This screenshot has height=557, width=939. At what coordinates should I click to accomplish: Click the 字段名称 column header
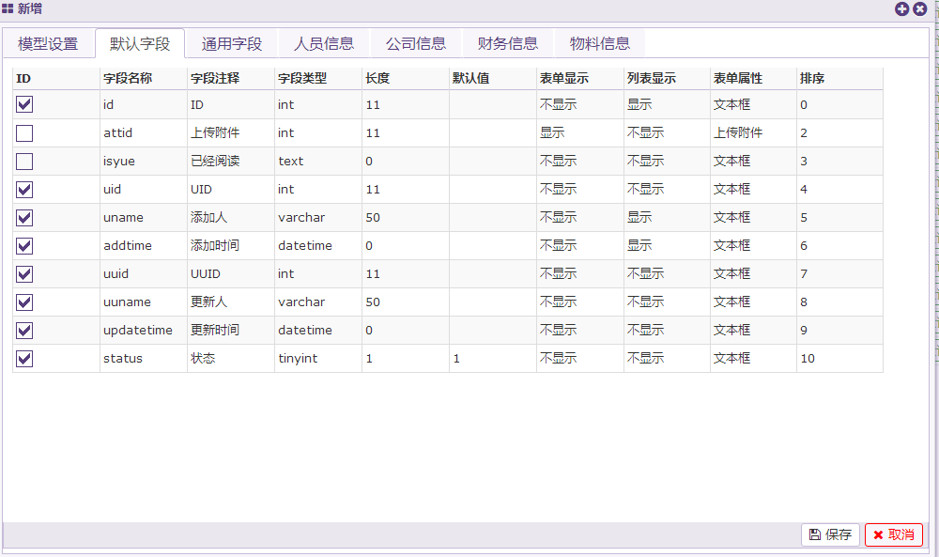tap(128, 78)
